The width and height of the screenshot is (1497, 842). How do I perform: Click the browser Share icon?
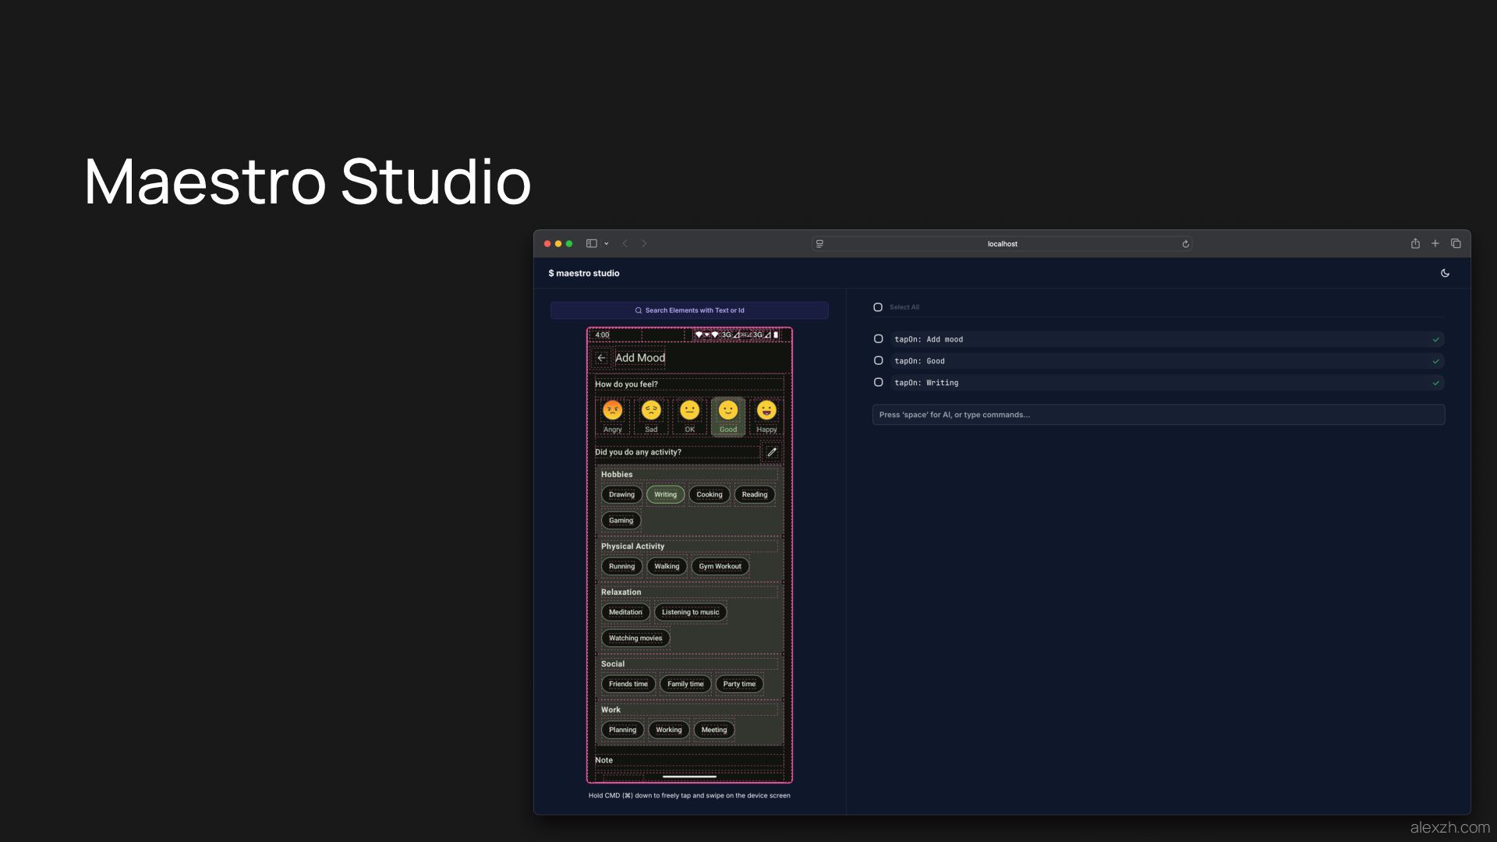tap(1415, 243)
